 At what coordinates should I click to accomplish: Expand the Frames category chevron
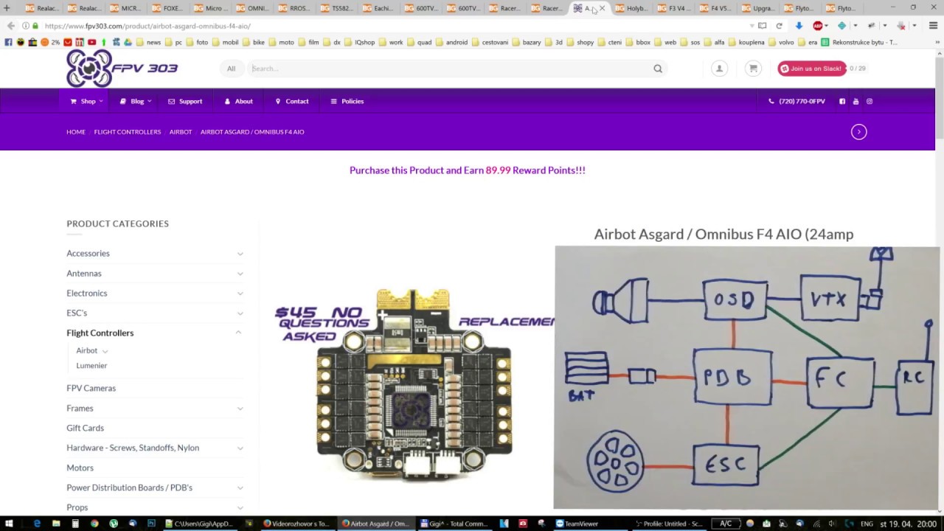point(240,409)
